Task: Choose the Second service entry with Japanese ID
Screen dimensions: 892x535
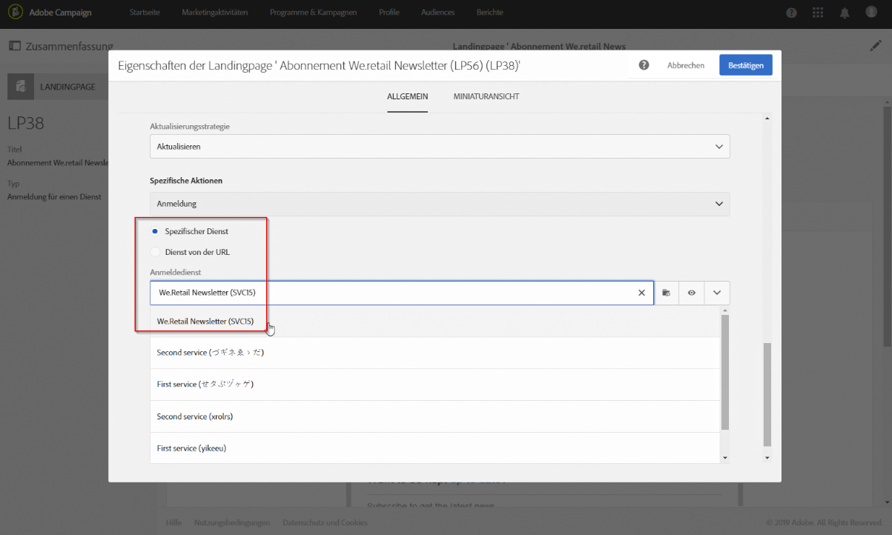Action: (435, 353)
